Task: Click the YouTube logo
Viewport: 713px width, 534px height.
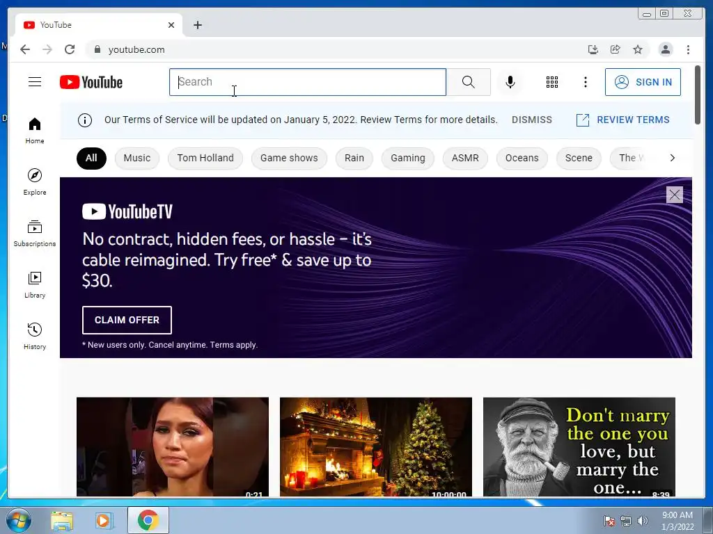Action: pos(91,82)
